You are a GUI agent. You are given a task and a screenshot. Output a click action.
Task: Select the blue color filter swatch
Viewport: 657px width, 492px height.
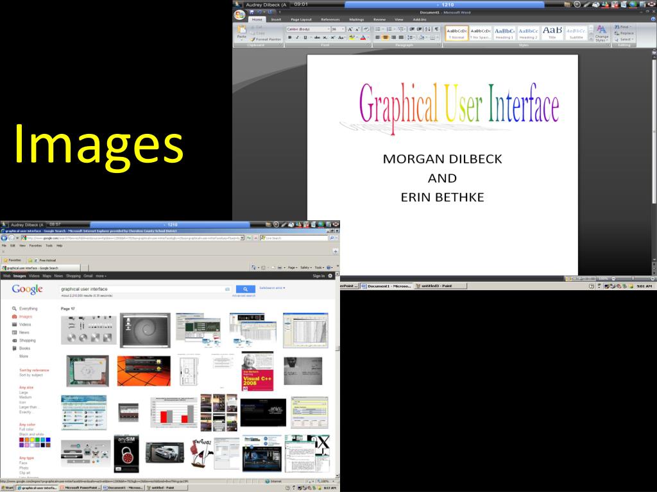47,440
